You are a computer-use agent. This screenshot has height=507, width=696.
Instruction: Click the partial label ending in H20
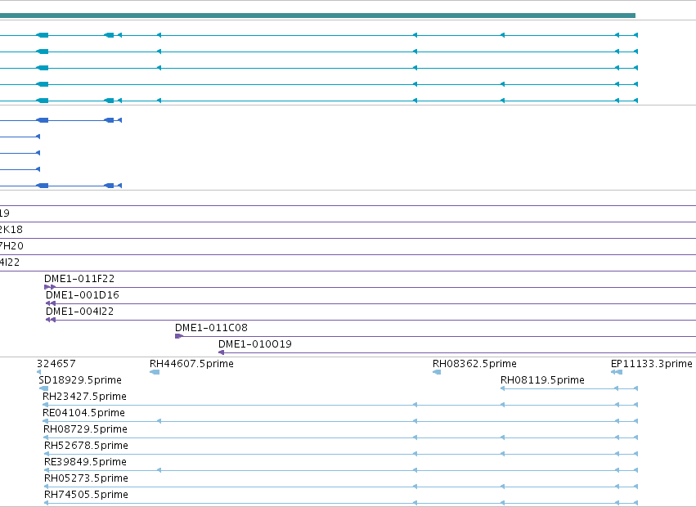11,246
